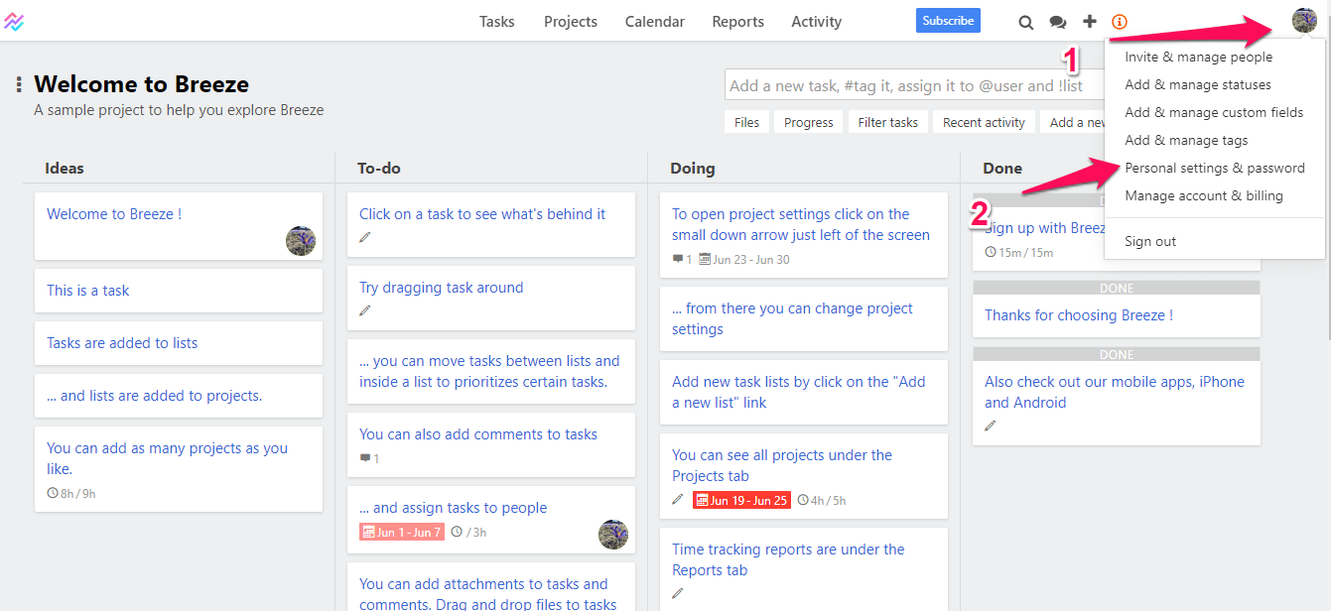Go to the Tasks tab
This screenshot has height=611, width=1331.
click(x=496, y=22)
